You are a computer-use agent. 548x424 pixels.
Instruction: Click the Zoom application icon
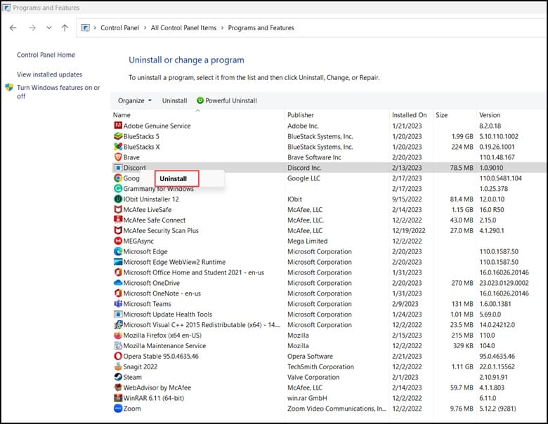tap(117, 409)
